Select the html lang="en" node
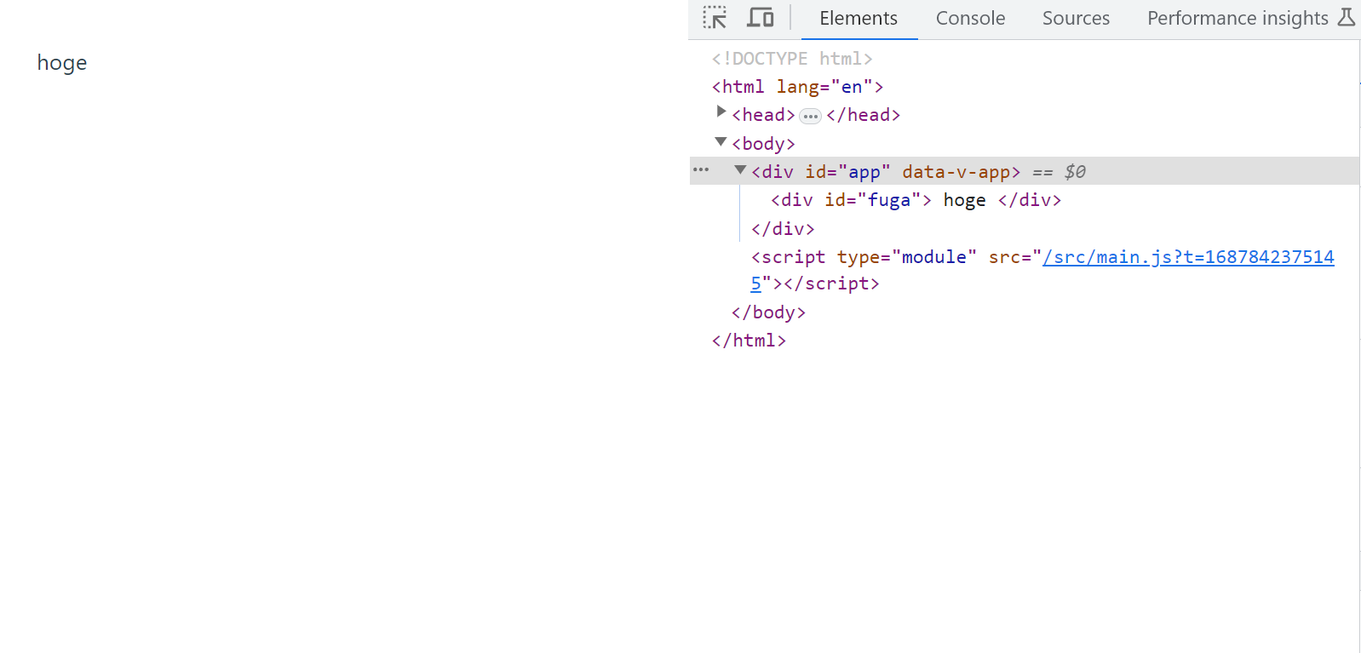Screen dimensions: 1361x653 pos(797,87)
